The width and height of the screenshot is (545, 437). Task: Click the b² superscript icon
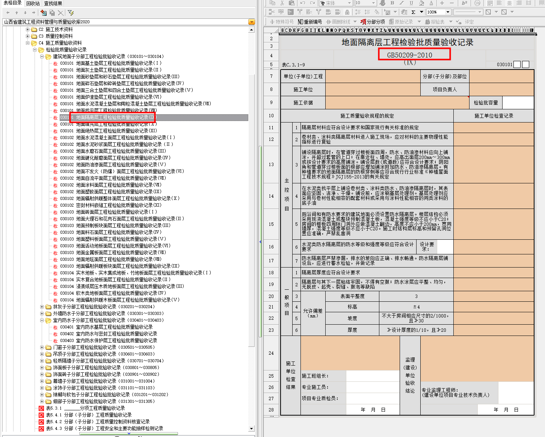click(465, 3)
